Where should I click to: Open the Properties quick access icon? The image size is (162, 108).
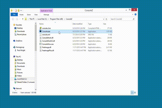(16, 10)
